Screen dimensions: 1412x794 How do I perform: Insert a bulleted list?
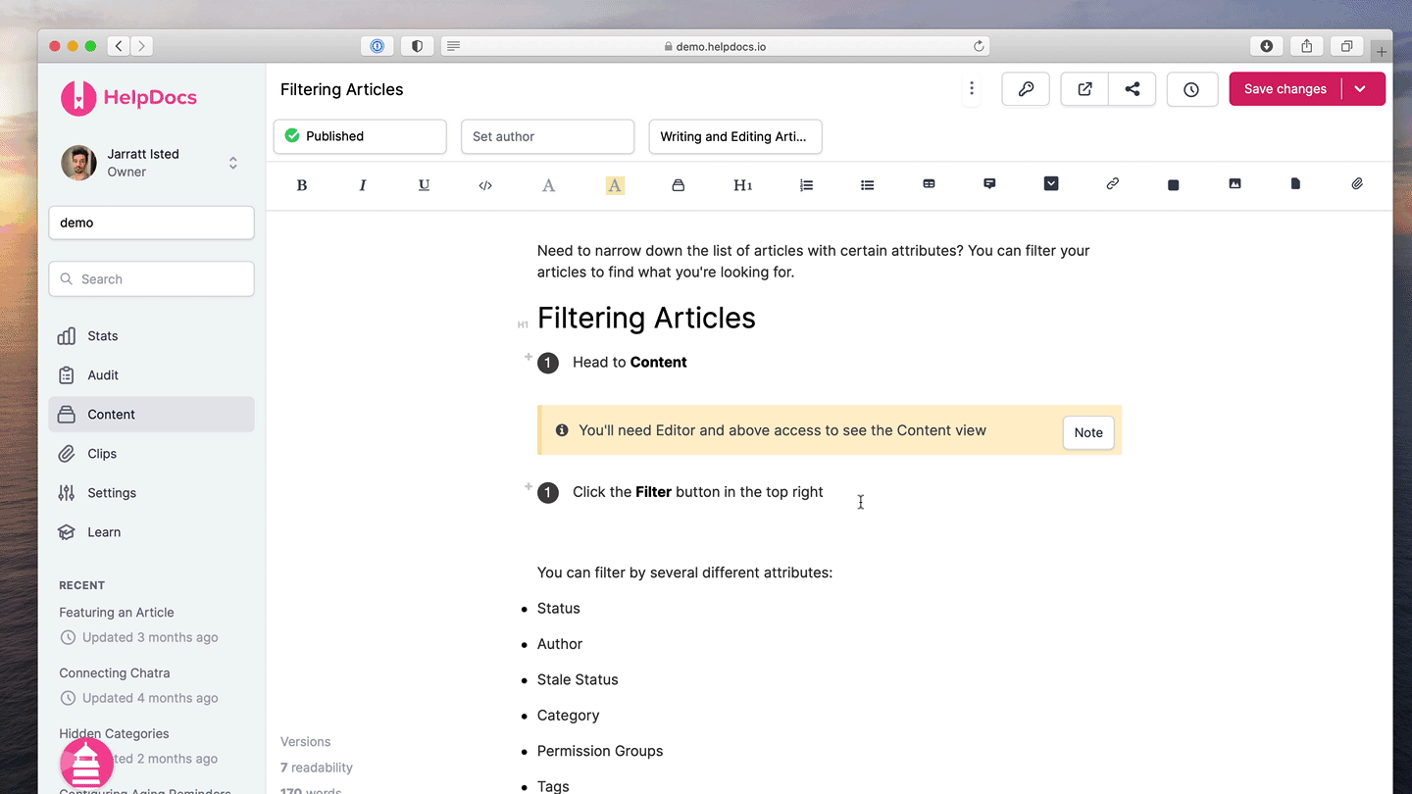coord(868,185)
